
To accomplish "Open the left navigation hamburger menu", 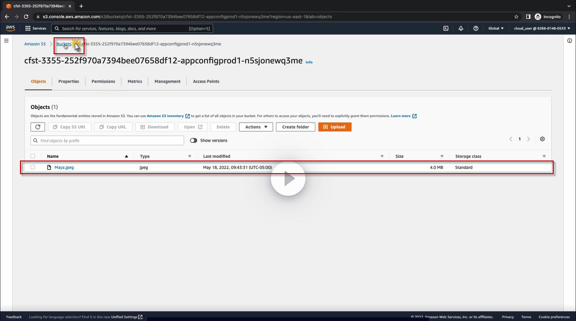I will point(6,41).
